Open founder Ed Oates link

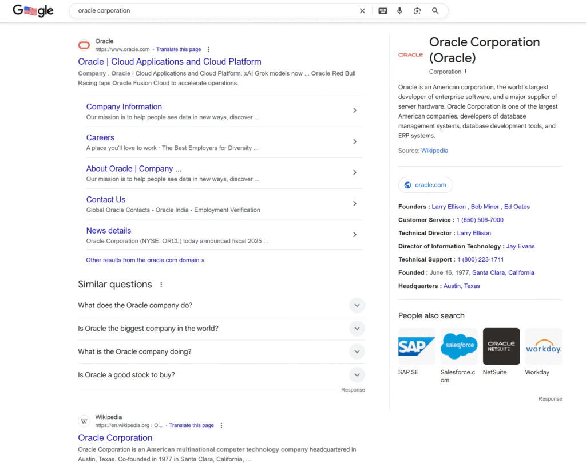[517, 207]
